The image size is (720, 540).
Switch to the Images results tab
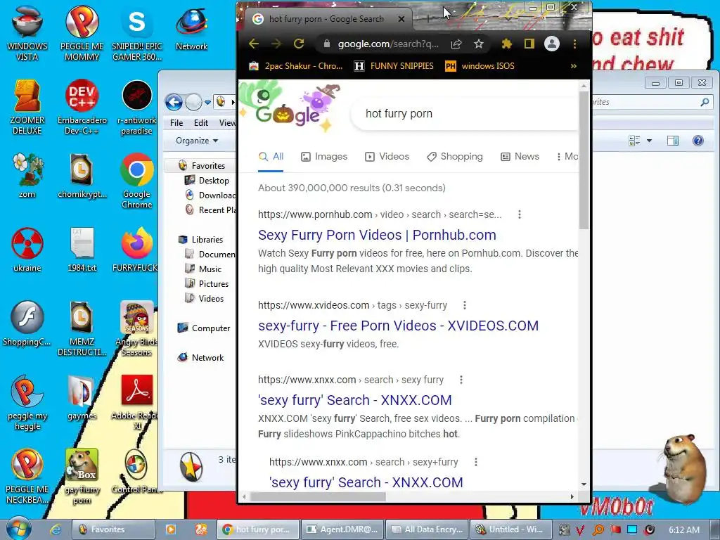(324, 157)
